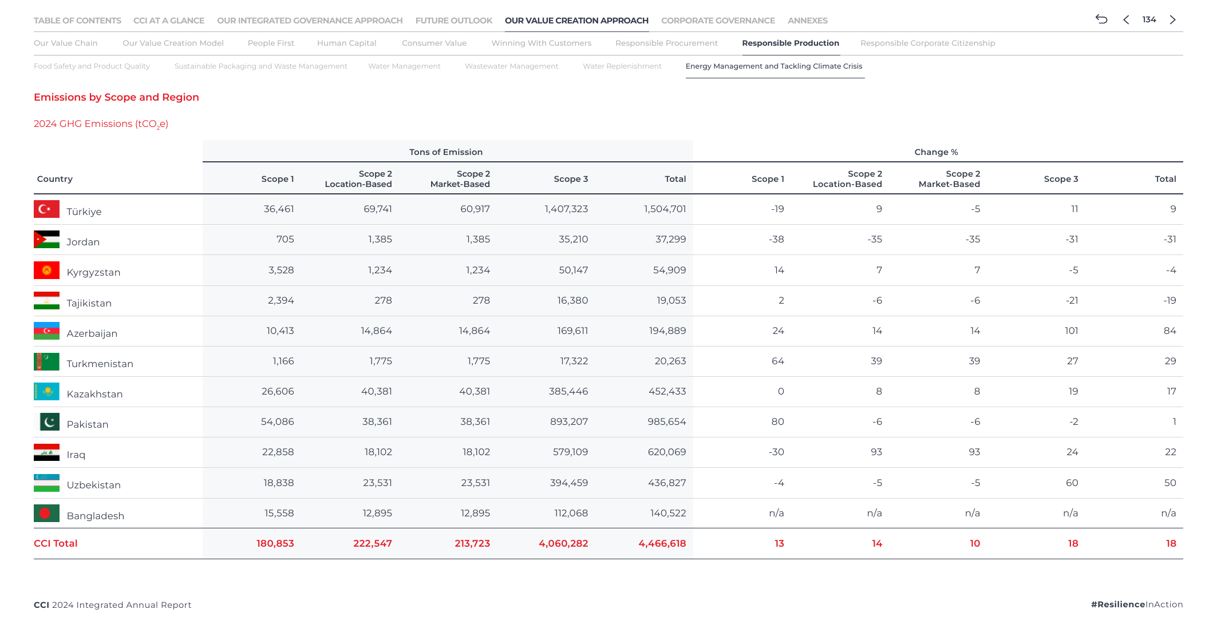Open the Water Replenishment link
Viewport: 1217px width, 625px height.
point(622,66)
